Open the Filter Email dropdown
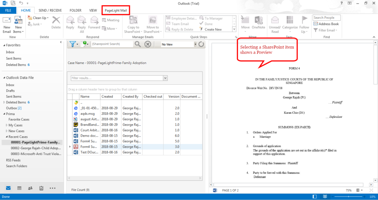The height and width of the screenshot is (200, 378). [x=326, y=30]
